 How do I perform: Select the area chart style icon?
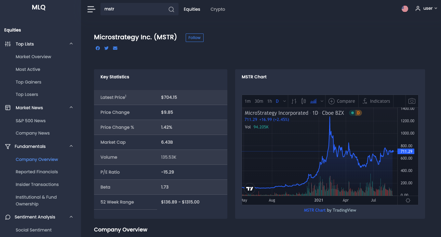click(x=314, y=101)
